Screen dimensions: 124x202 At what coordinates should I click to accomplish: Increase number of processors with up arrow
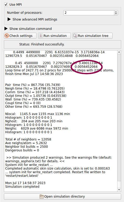tap(116, 12)
